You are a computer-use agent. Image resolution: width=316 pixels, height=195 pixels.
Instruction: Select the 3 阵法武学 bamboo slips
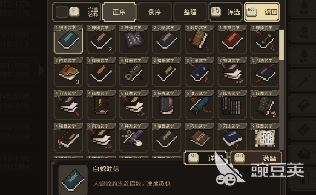pyautogui.click(x=232, y=105)
